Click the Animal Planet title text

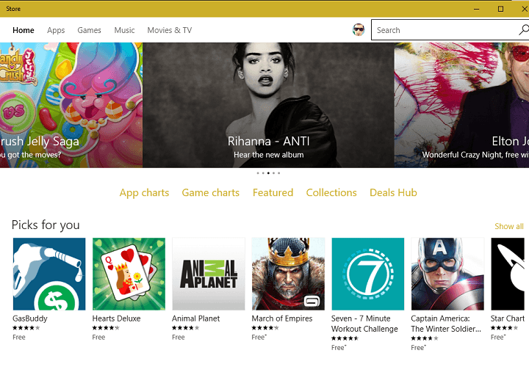pyautogui.click(x=195, y=318)
